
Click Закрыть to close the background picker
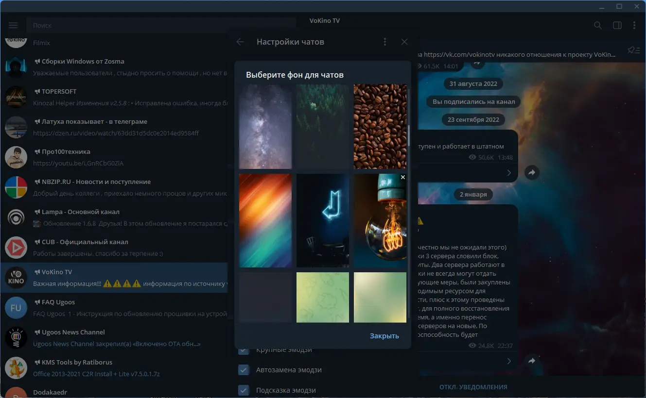pyautogui.click(x=384, y=336)
